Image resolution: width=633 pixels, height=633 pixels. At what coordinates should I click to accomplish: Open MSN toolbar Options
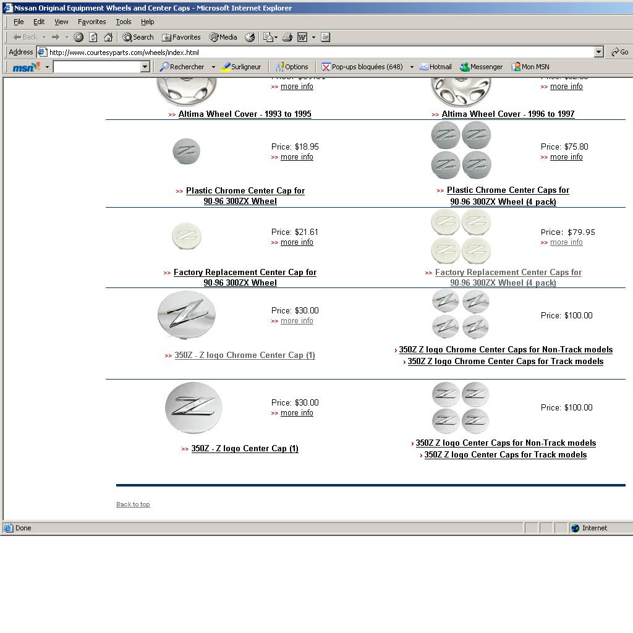(292, 67)
